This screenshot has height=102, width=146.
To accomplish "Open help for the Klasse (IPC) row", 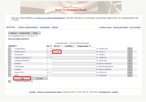I will 10,72.
